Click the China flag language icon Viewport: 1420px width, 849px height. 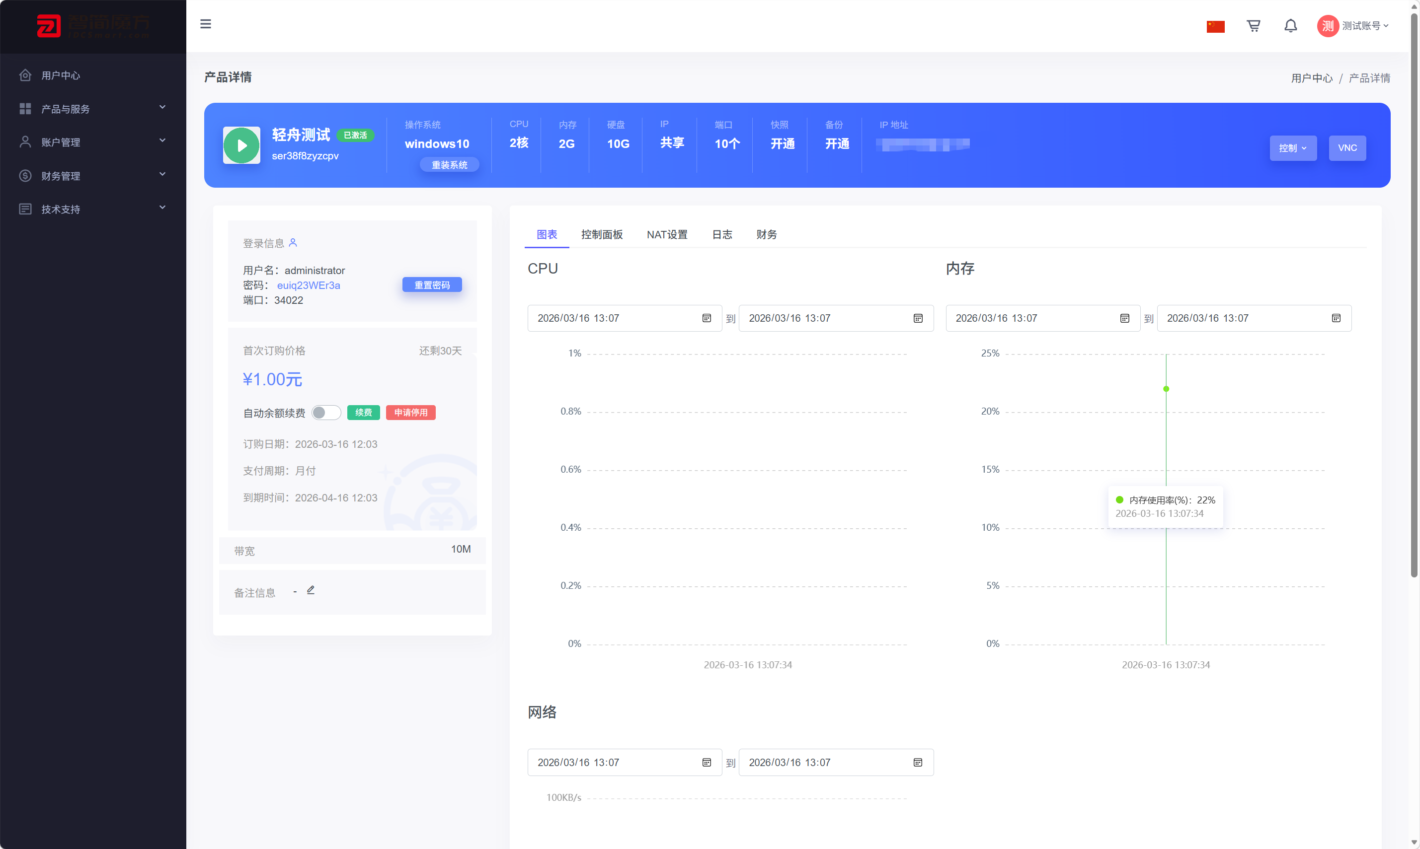(x=1215, y=26)
